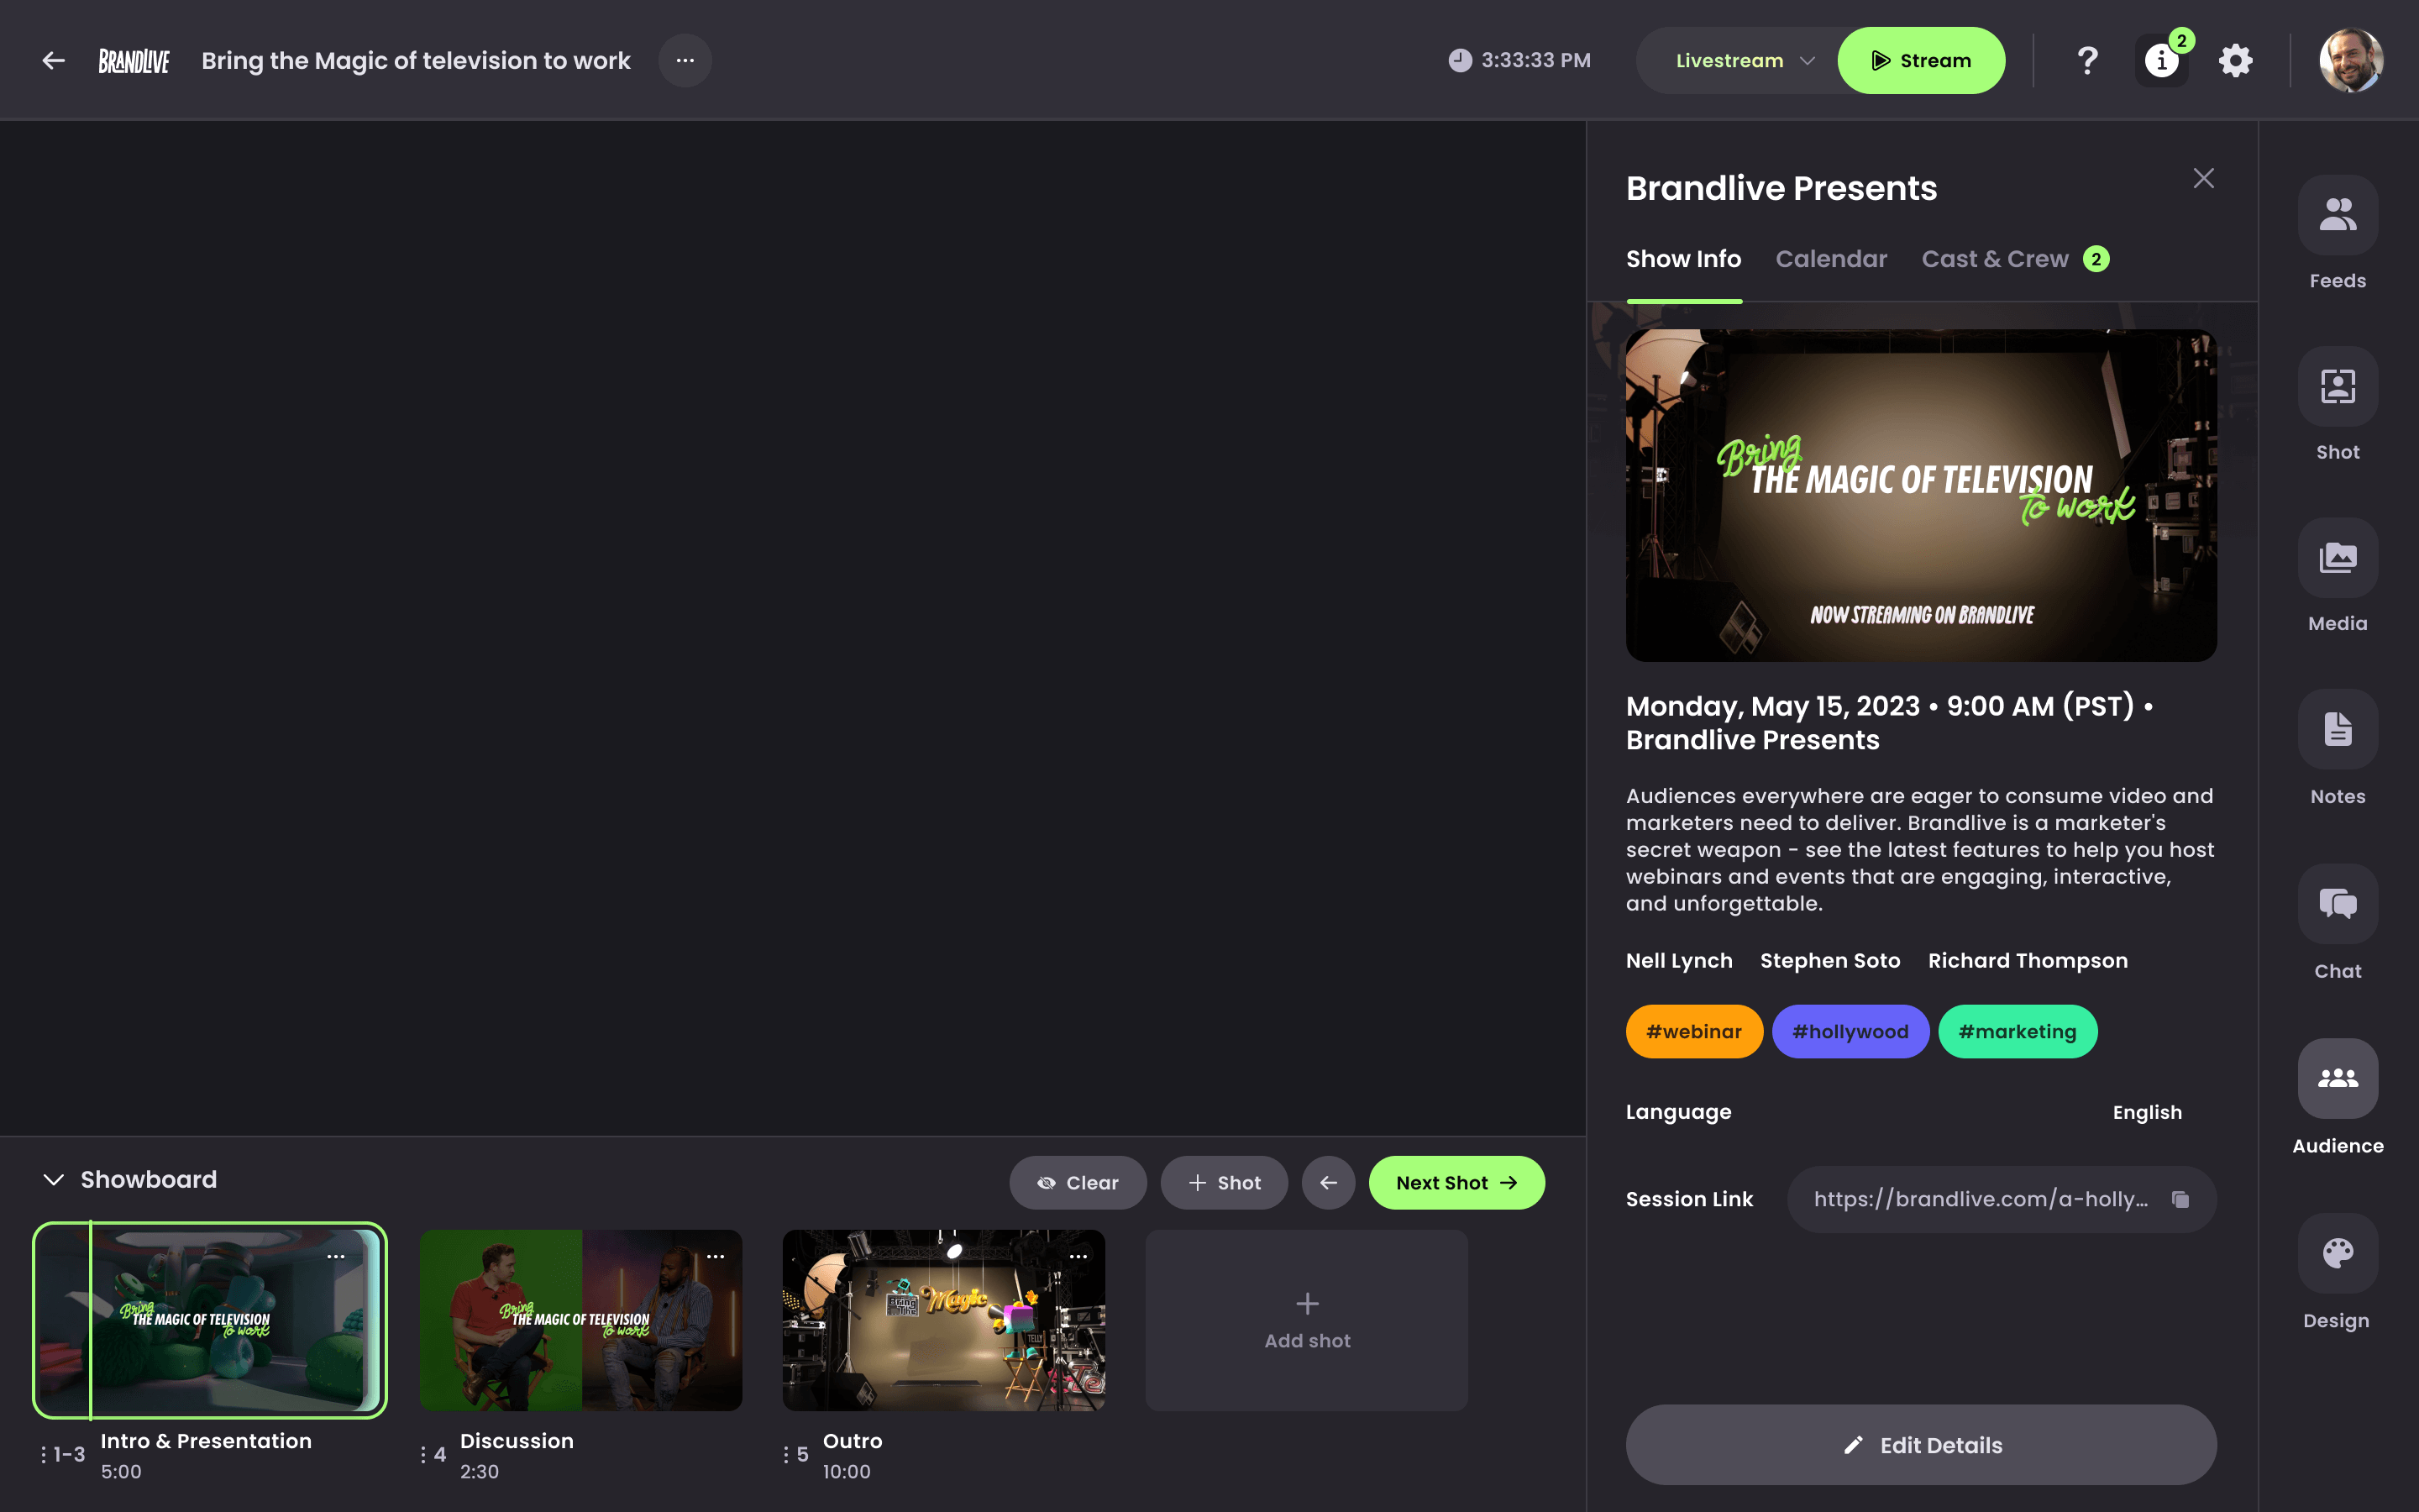Click the Session Link URL field

2002,1199
